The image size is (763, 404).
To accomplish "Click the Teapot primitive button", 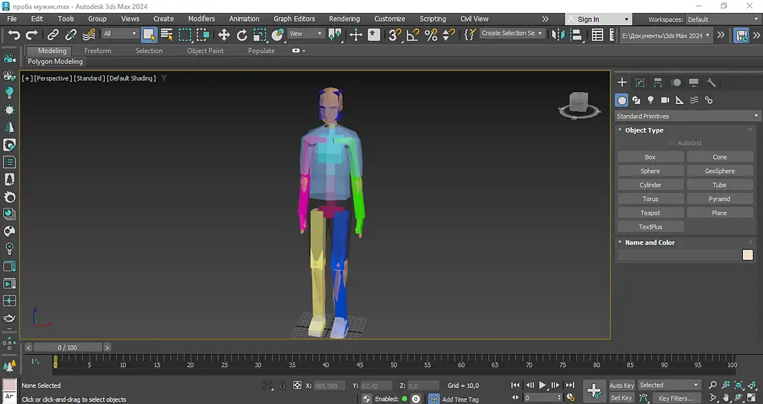I will pos(650,213).
